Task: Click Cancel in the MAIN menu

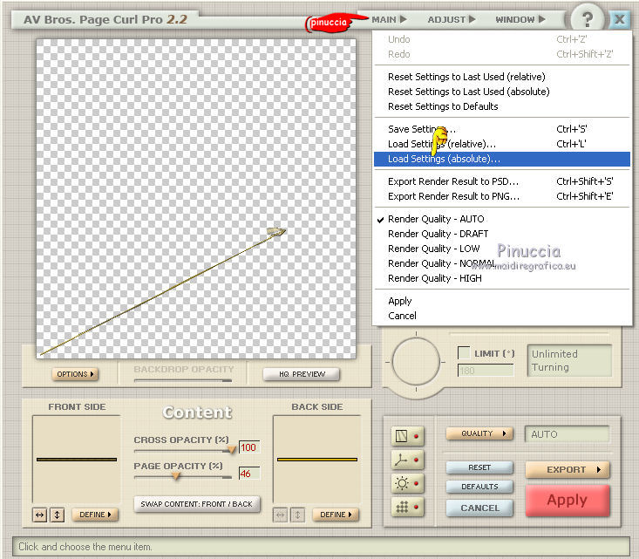Action: click(501, 316)
